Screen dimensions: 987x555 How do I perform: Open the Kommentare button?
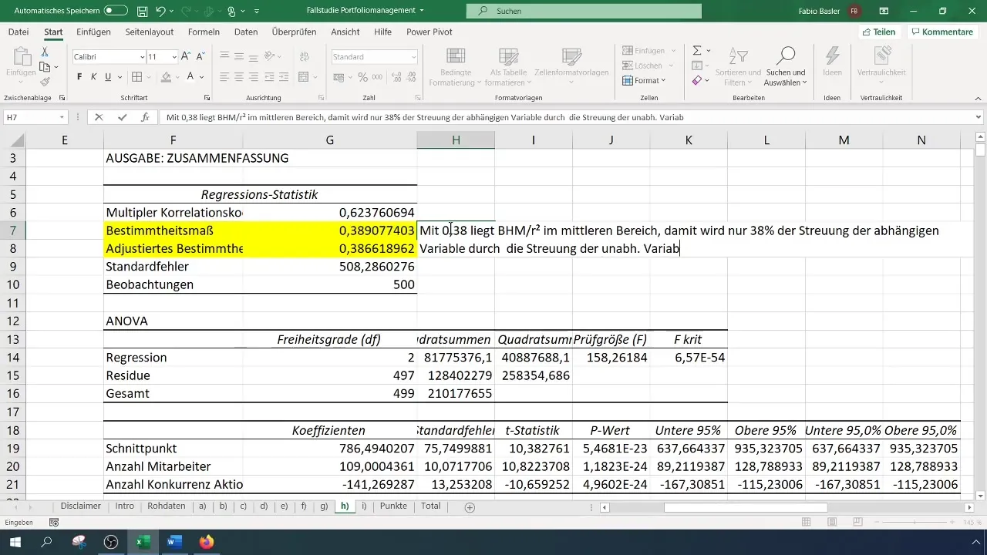942,32
